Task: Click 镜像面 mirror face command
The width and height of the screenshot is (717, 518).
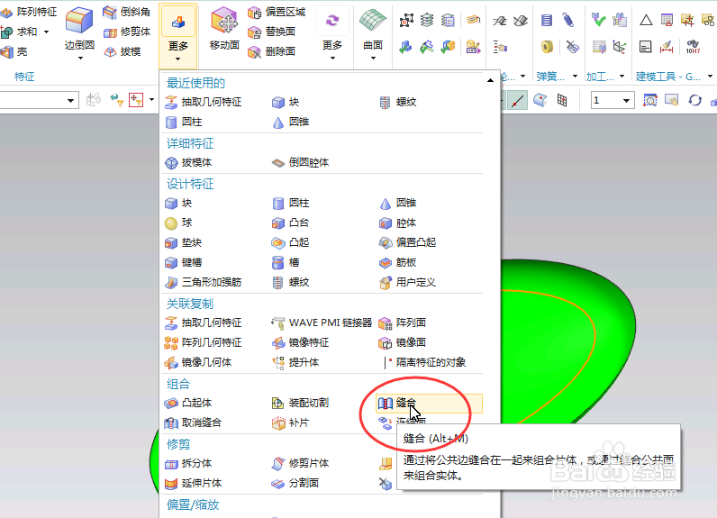Action: click(403, 342)
